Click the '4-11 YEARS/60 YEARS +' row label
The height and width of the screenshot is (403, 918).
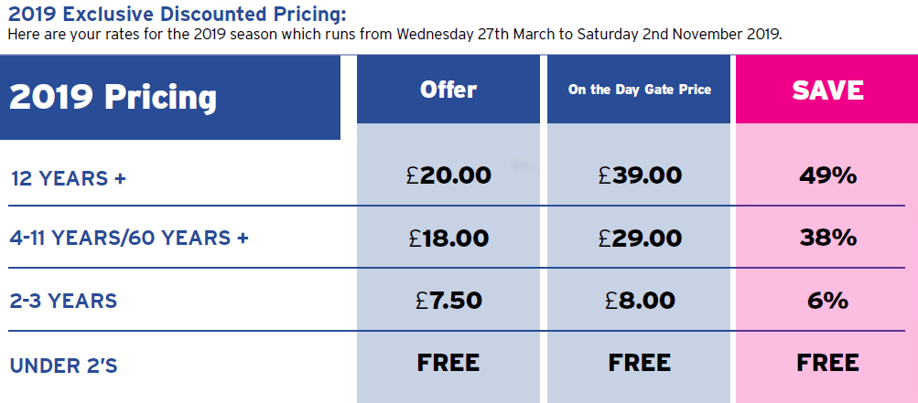coord(129,239)
